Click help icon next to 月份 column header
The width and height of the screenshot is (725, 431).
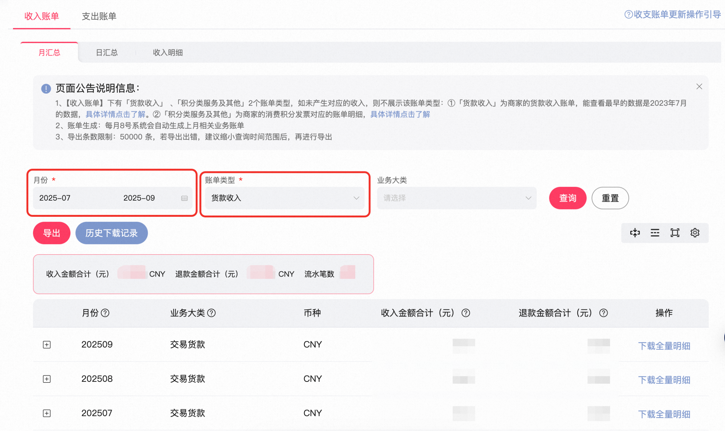(x=105, y=313)
